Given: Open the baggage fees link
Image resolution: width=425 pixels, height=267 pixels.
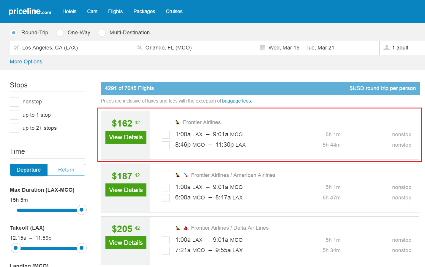Looking at the screenshot, I should [x=236, y=101].
